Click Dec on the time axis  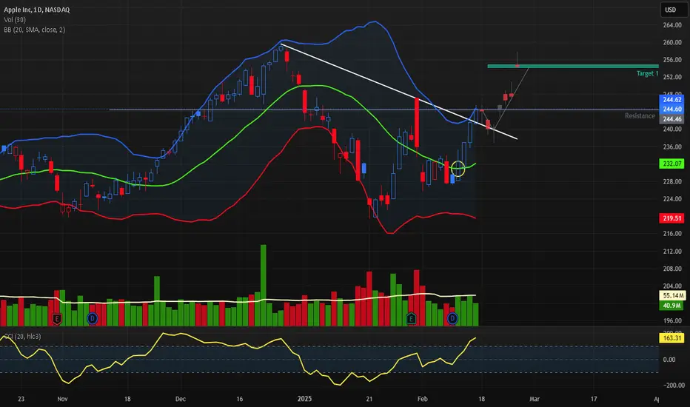click(181, 399)
